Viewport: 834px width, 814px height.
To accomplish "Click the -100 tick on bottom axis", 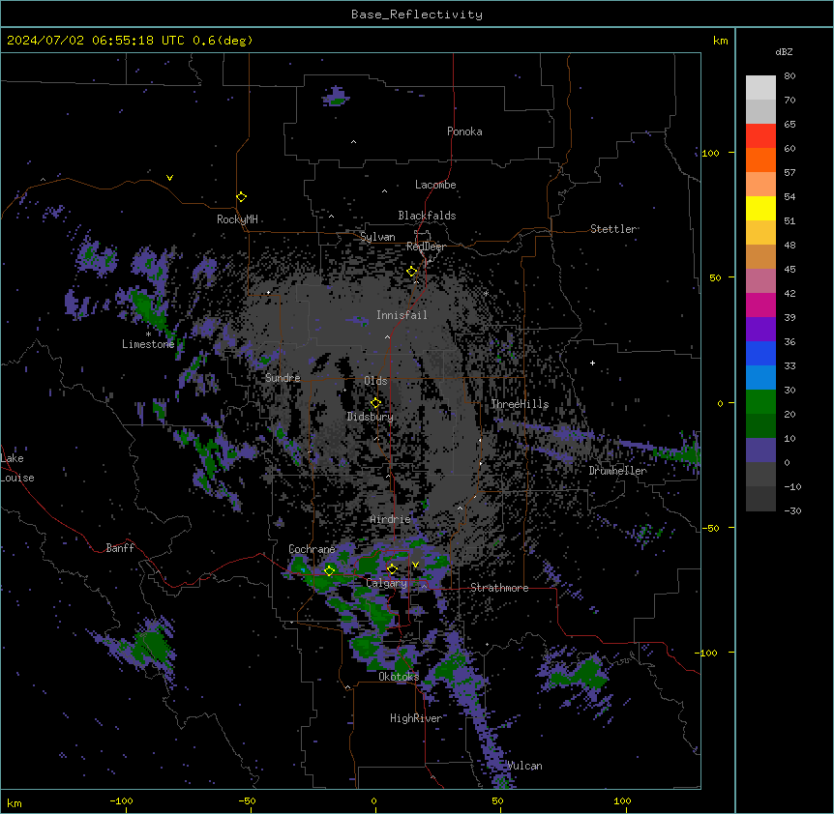I will pyautogui.click(x=121, y=800).
